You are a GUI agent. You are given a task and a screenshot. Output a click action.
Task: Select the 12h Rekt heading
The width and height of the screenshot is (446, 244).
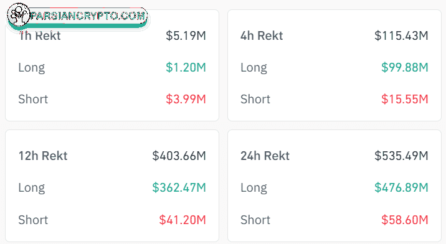point(43,156)
